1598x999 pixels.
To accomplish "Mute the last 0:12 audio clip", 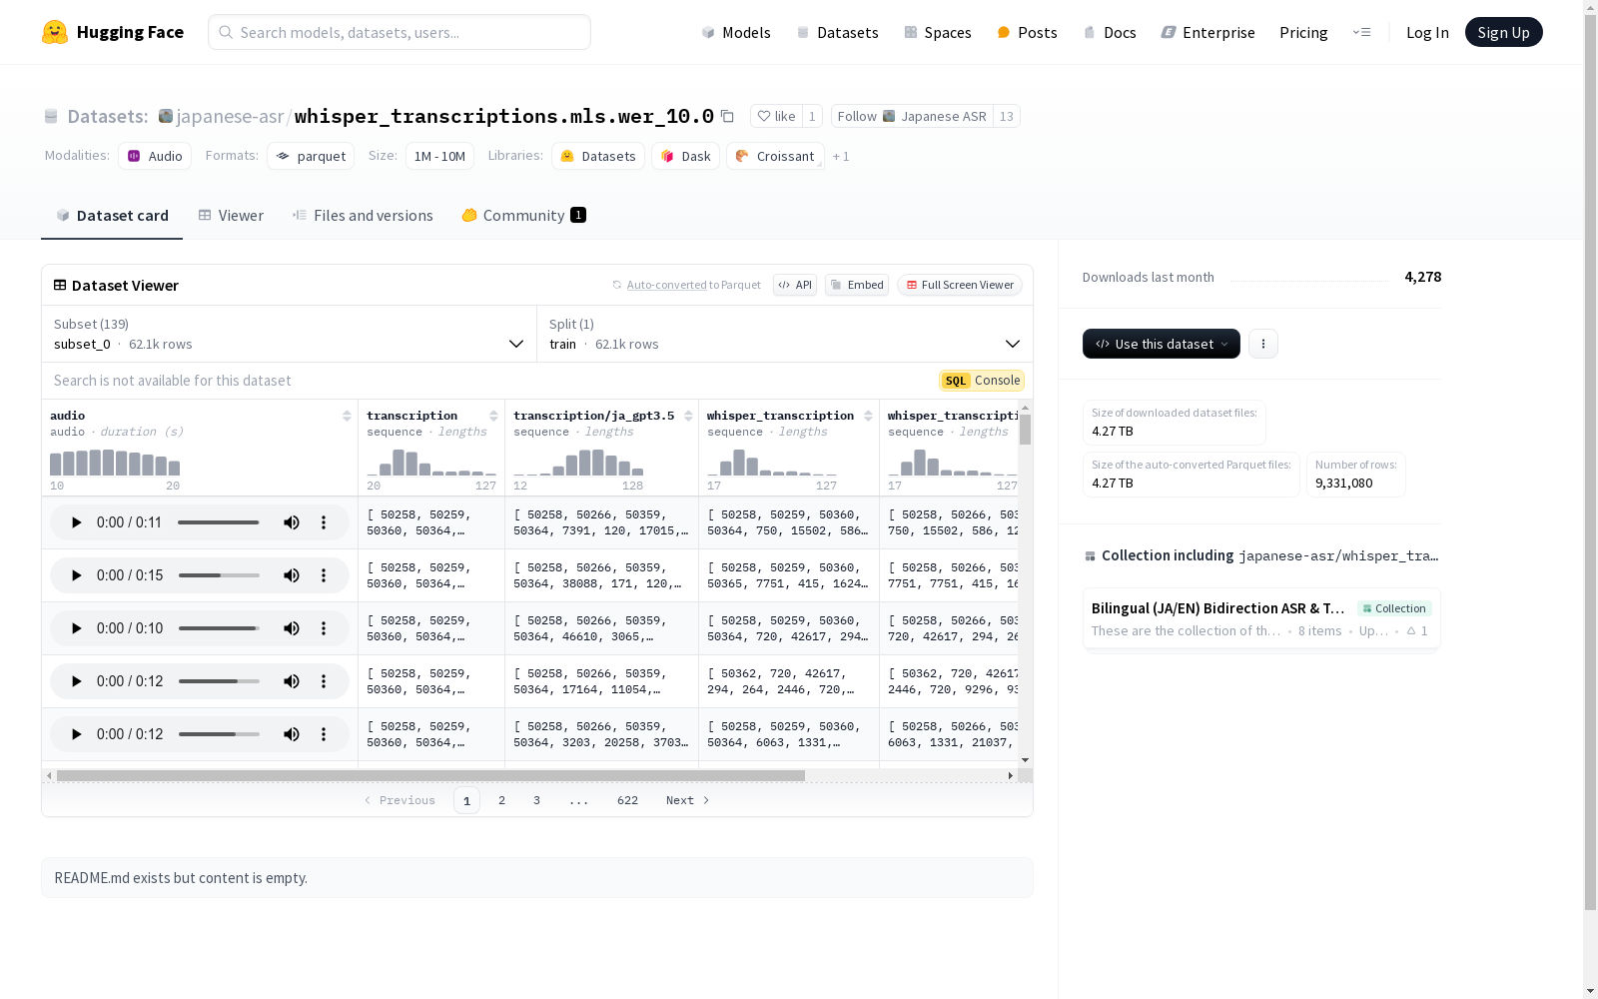I will (x=292, y=734).
